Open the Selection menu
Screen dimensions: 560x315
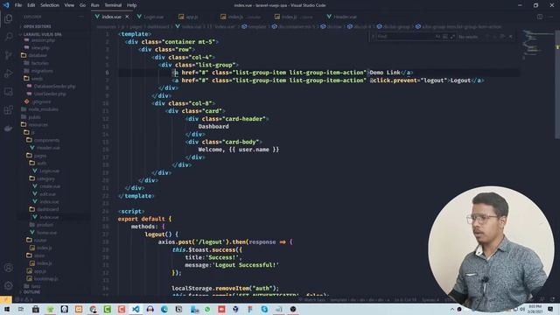[50, 5]
